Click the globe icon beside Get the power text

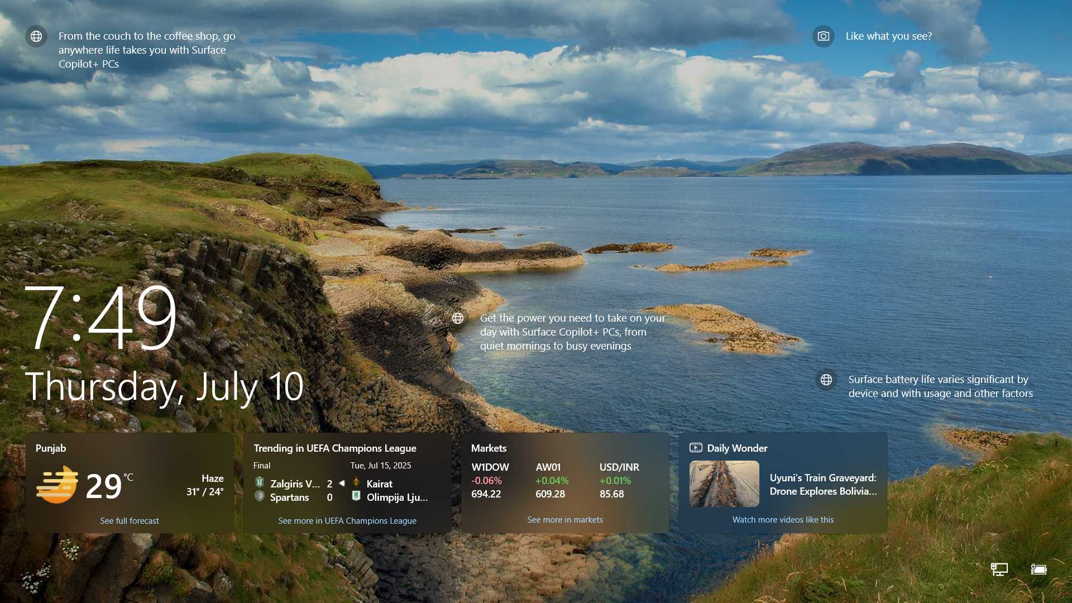[x=458, y=318]
